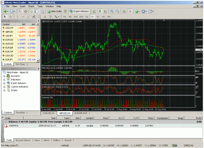Switch timeframe to MN
Viewport: 204px width, 148px height.
coord(109,17)
